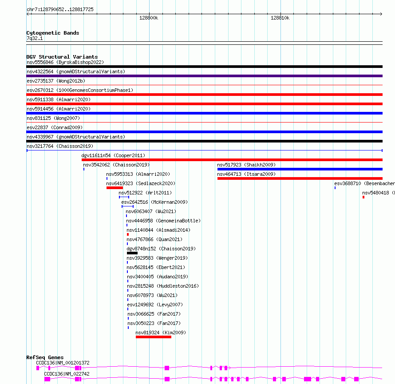The width and height of the screenshot is (395, 384).
Task: Click the 7q32.1 cytogenetic band label
Action: tap(35, 38)
